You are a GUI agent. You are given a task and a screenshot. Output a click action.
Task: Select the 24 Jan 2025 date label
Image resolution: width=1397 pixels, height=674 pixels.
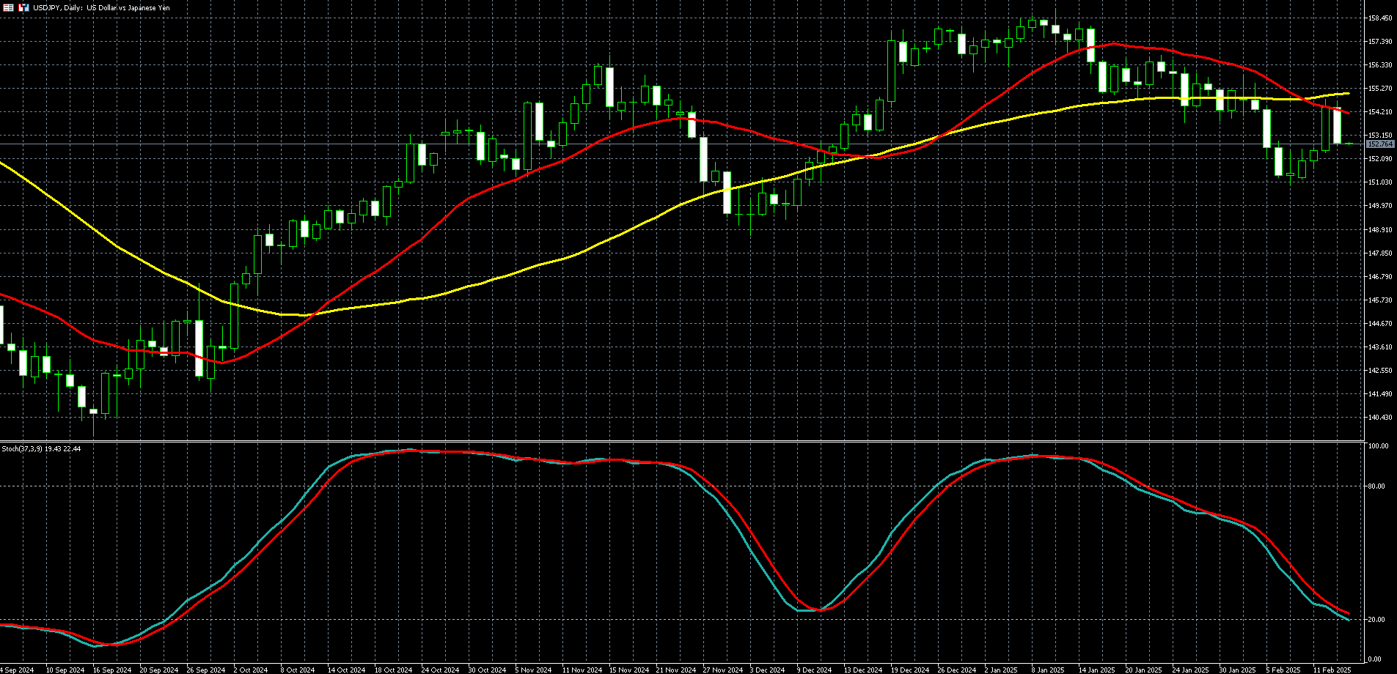pos(1190,670)
